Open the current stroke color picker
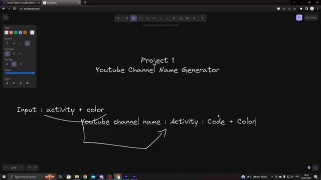Viewport: 321px width, 180px height. [32, 32]
